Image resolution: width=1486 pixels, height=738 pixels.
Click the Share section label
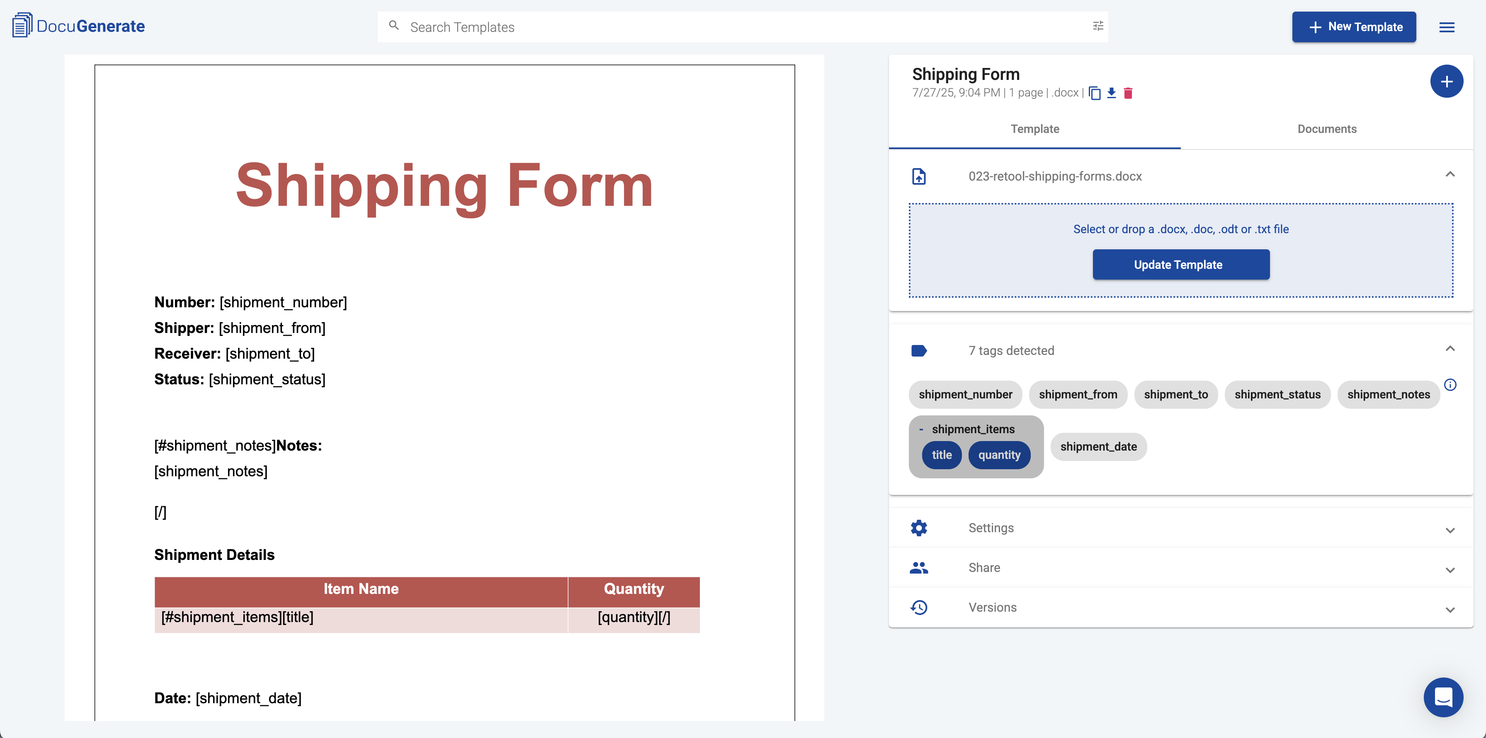click(x=983, y=567)
